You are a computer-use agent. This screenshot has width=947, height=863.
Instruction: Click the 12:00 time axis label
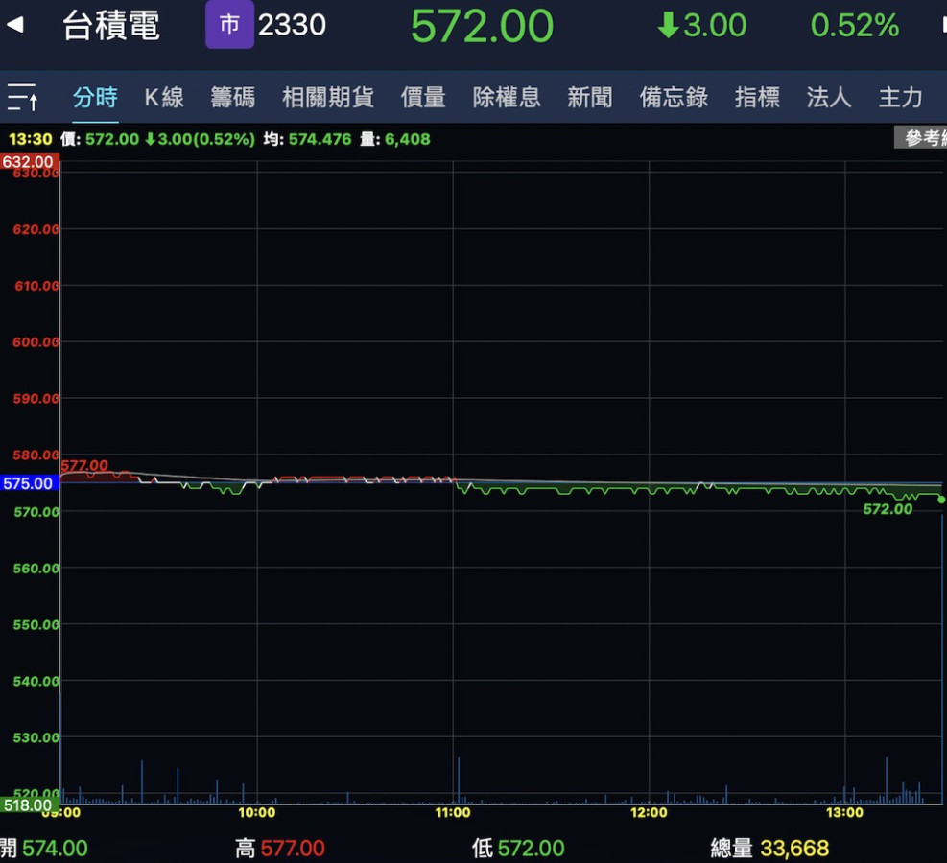point(649,813)
